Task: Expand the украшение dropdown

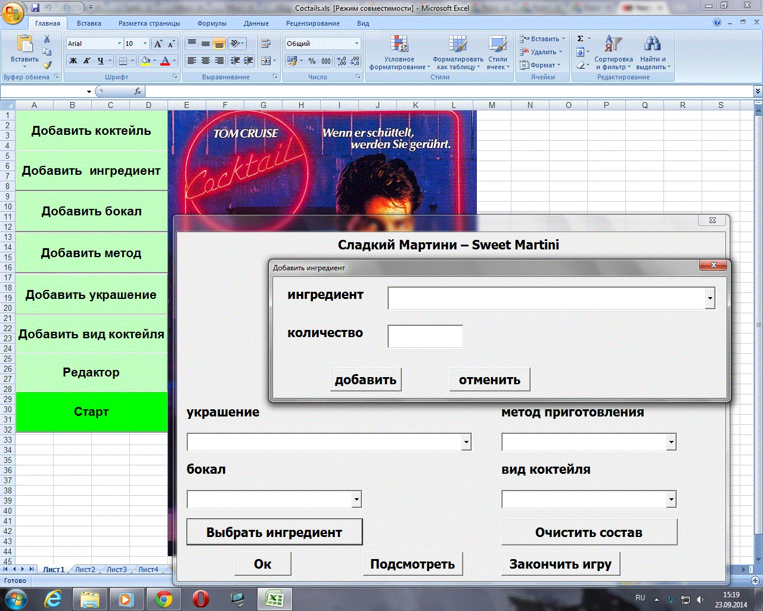Action: [x=466, y=442]
